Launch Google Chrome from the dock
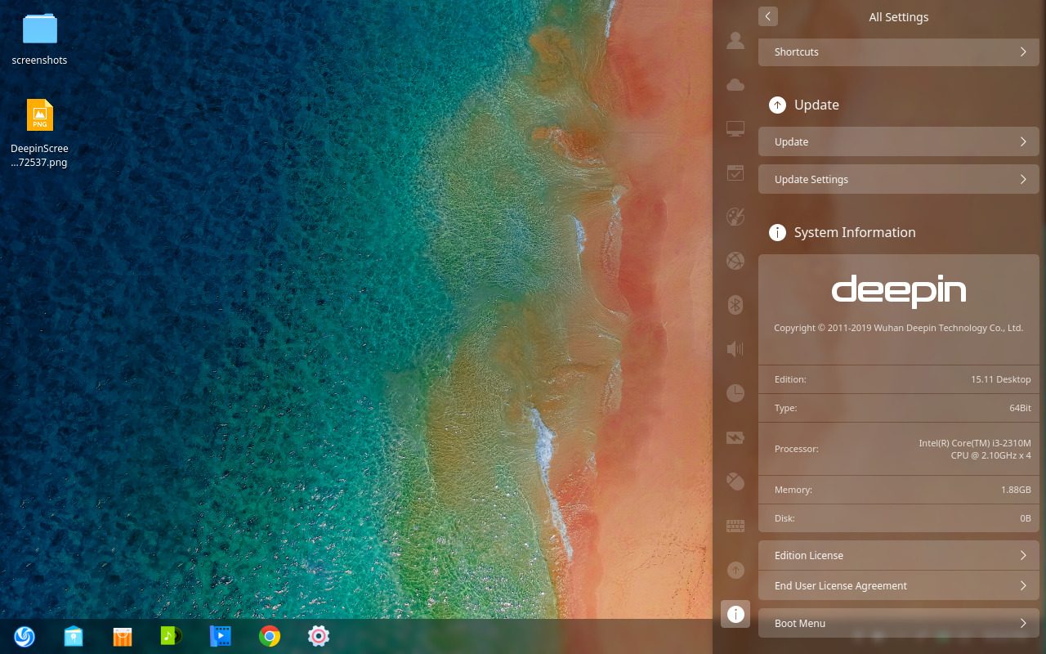Image resolution: width=1046 pixels, height=654 pixels. tap(270, 636)
